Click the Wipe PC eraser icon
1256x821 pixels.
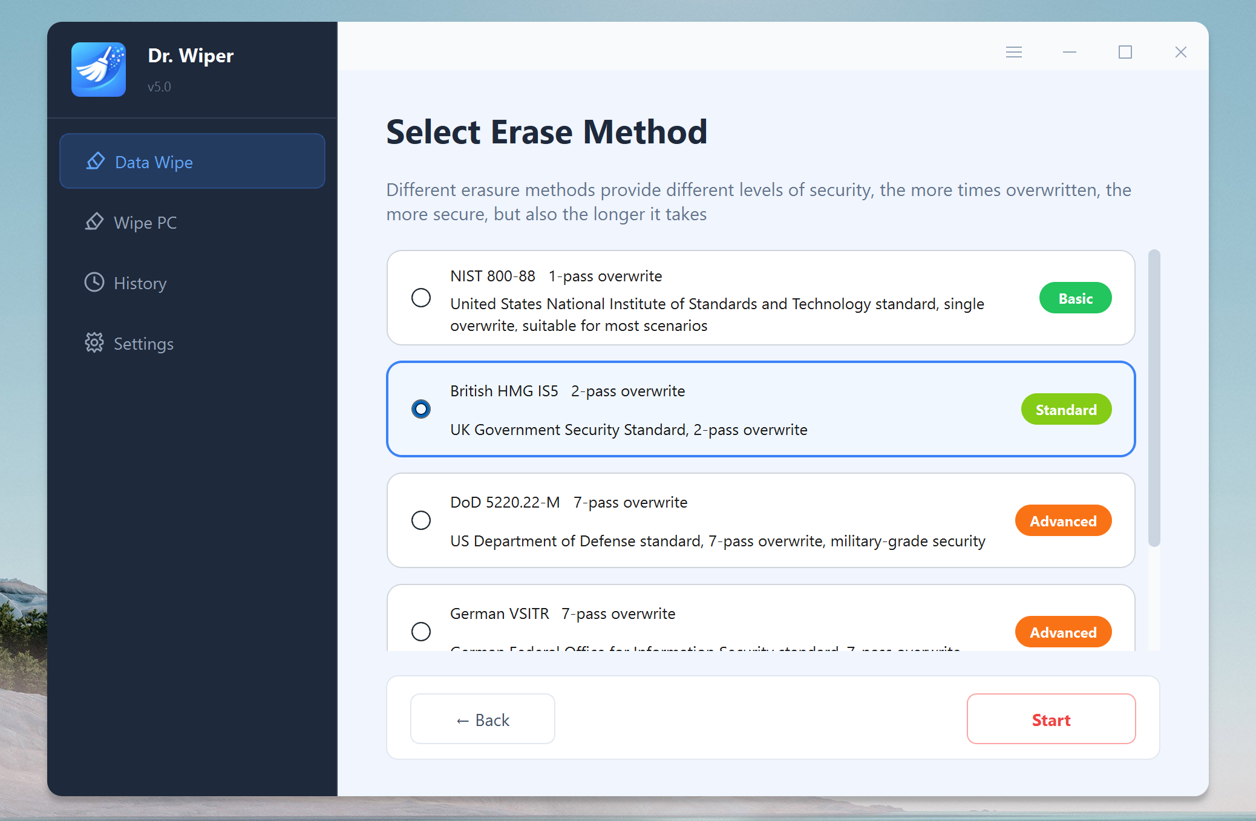(94, 222)
